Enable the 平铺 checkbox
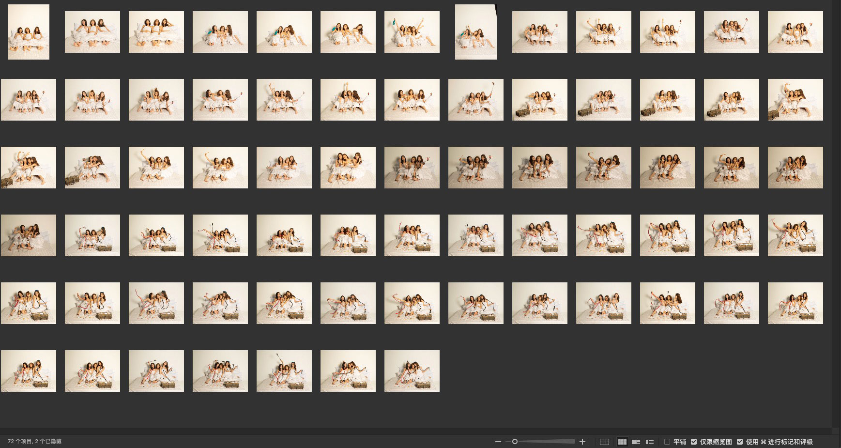841x448 pixels. click(x=667, y=442)
